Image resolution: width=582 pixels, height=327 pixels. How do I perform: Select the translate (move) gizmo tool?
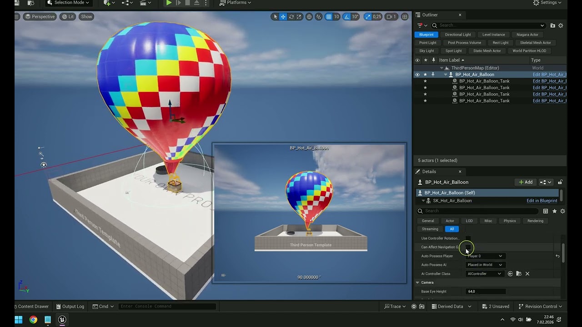283,17
